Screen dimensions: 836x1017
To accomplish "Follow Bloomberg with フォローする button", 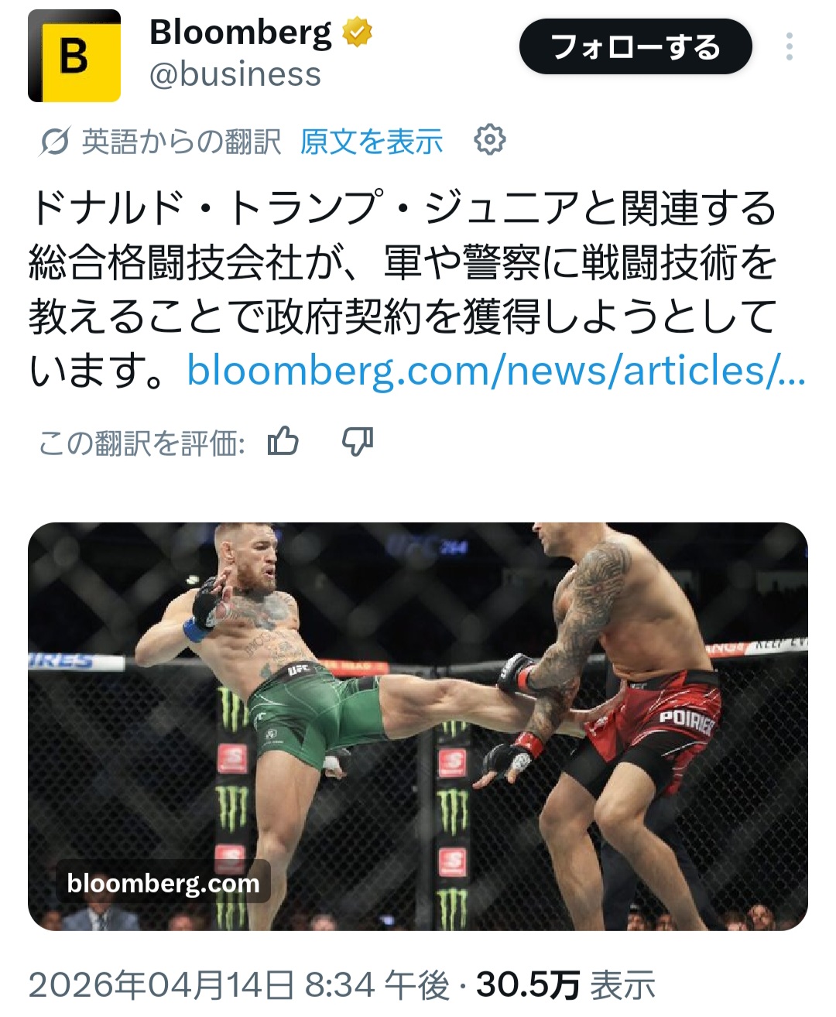I will 636,46.
